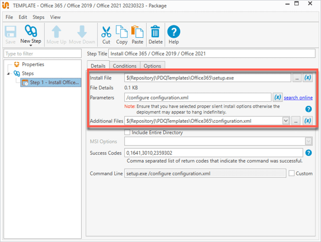321x242 pixels.
Task: Collapse the Steps tree node
Action: tap(8, 73)
